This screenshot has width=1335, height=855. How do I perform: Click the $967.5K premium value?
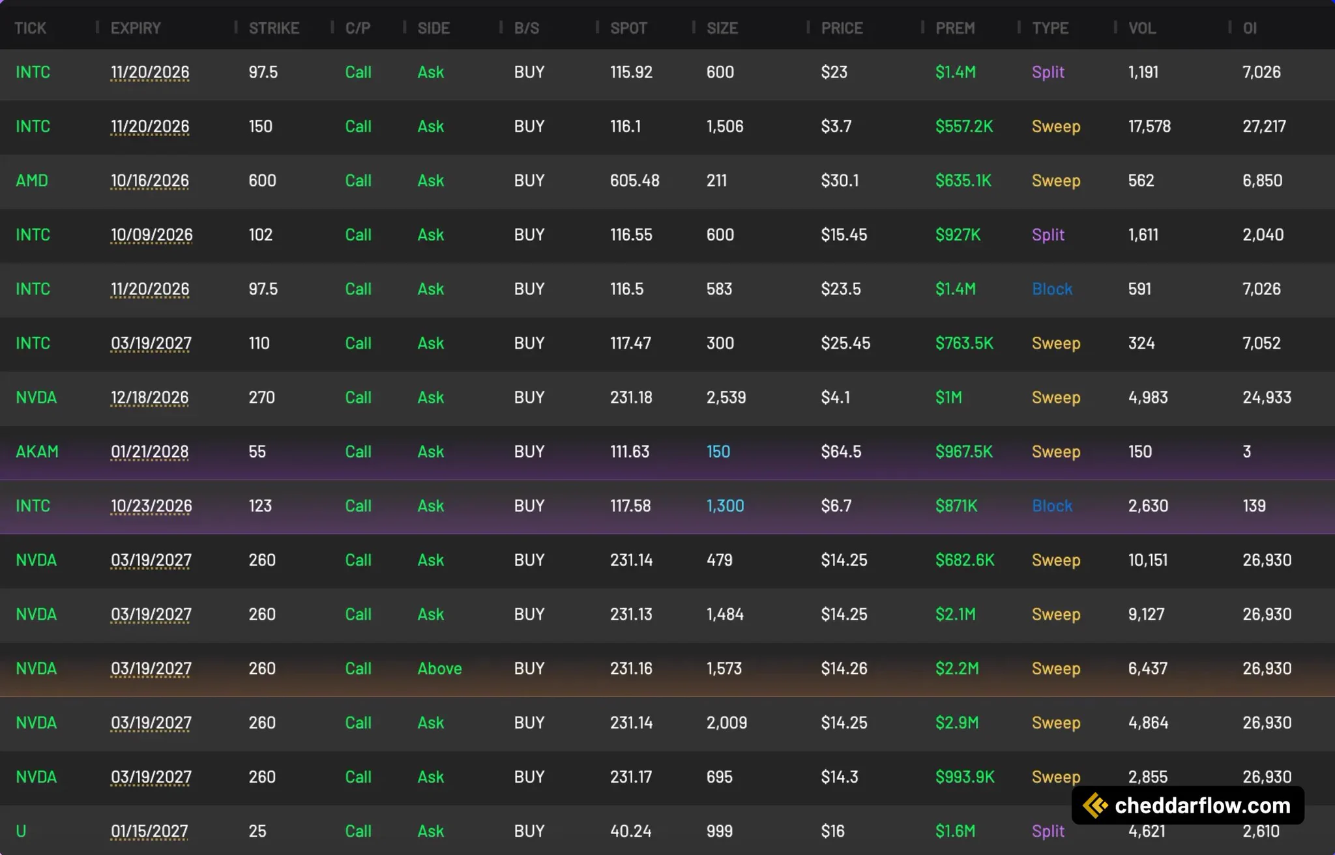[x=964, y=452]
